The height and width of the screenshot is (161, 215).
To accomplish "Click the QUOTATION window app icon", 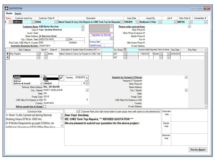I will coord(6,8).
